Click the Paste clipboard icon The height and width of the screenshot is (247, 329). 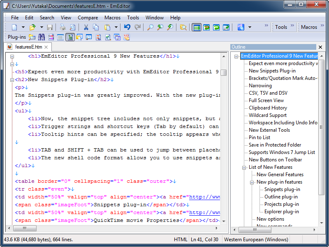(x=107, y=27)
